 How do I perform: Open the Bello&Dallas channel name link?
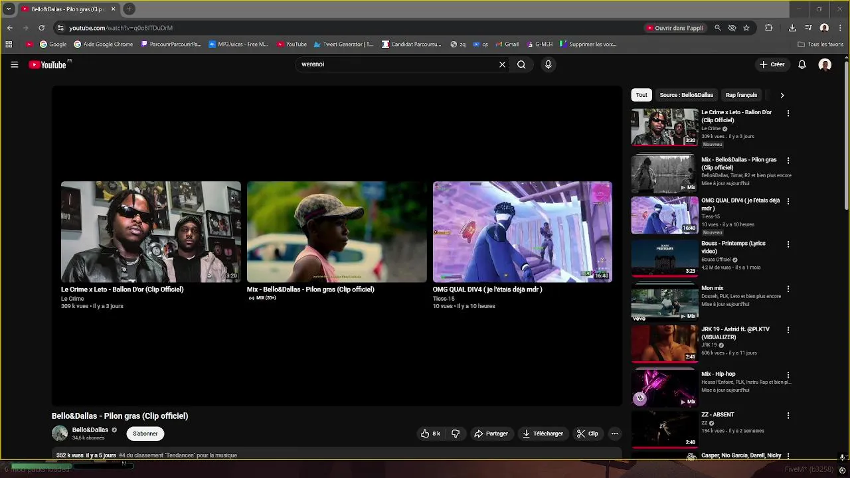[90, 430]
